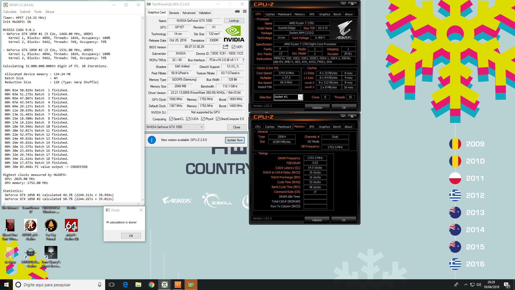
Task: Click the GPU Name field GTX 1050
Action: pyautogui.click(x=194, y=21)
